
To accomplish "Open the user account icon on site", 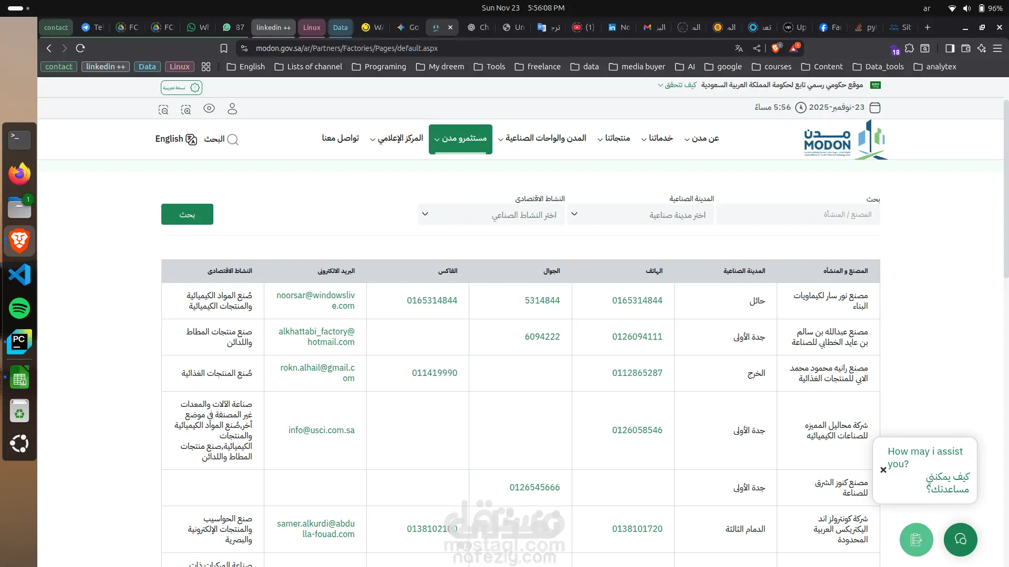I will [232, 109].
